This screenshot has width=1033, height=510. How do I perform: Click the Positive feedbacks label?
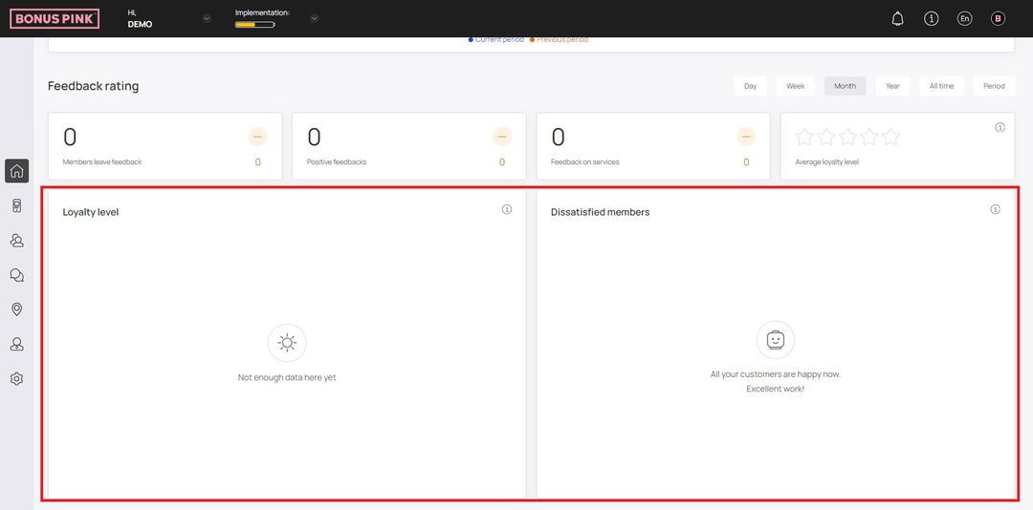pyautogui.click(x=337, y=162)
